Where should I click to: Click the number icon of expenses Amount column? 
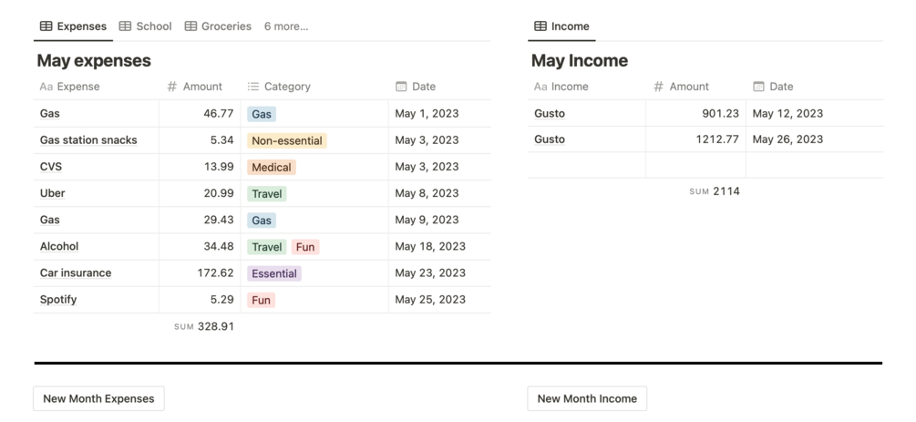point(171,87)
